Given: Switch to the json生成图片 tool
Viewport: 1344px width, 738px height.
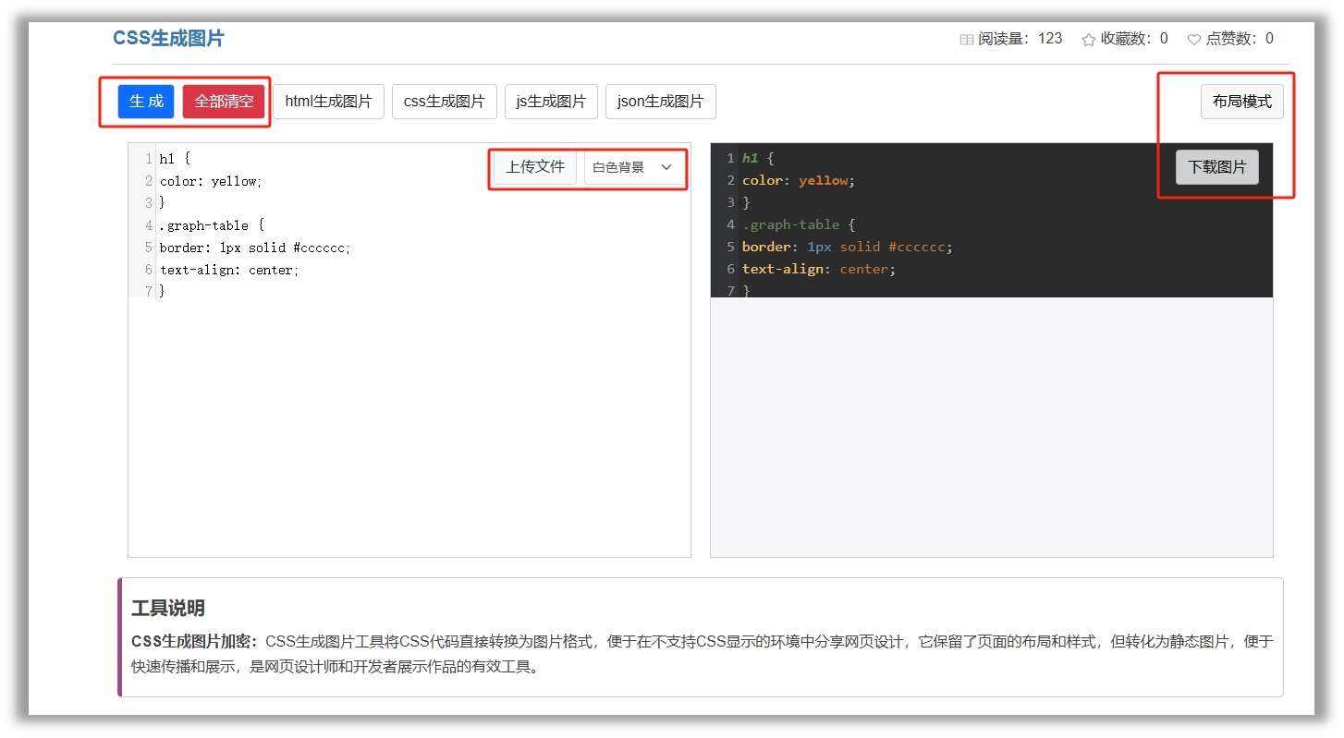Looking at the screenshot, I should pyautogui.click(x=661, y=102).
